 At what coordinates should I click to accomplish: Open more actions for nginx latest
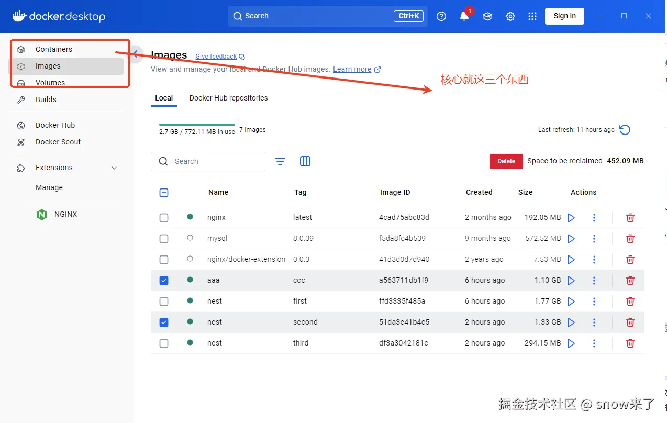pos(594,217)
